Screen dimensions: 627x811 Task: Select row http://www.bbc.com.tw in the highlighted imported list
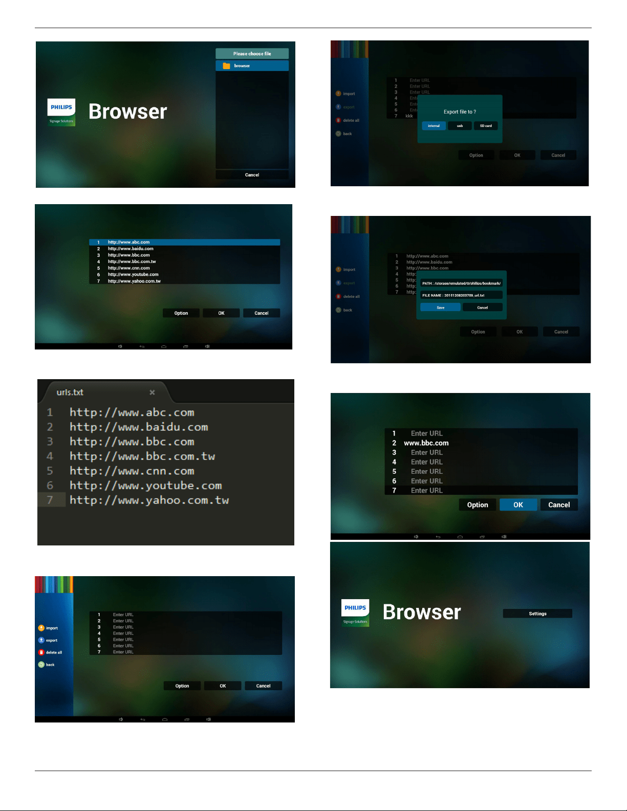point(184,261)
